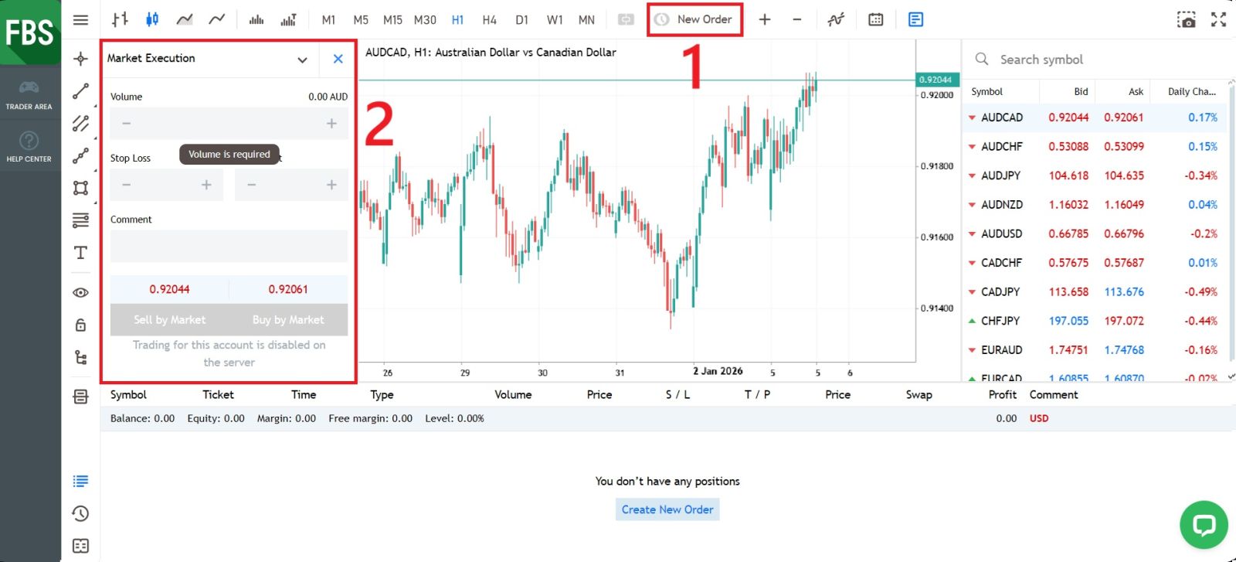Expand the AUDCAD row arrow in watchlist
1236x562 pixels.
coord(972,118)
